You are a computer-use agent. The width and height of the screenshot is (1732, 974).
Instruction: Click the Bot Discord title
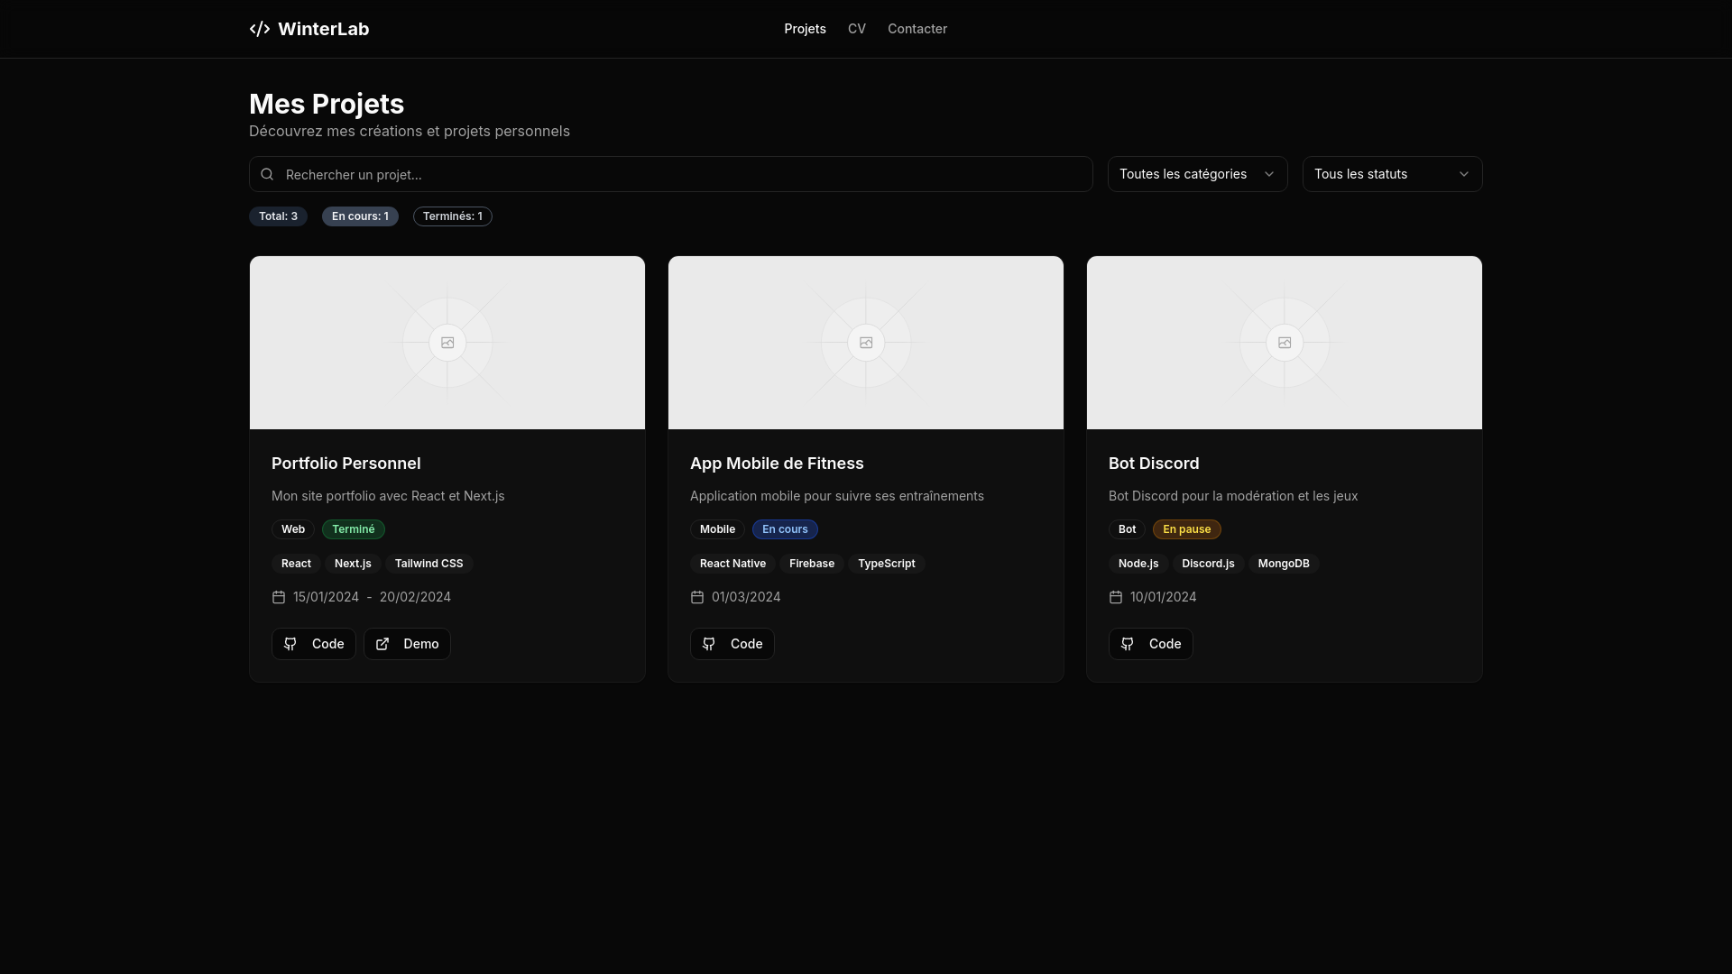click(x=1154, y=464)
